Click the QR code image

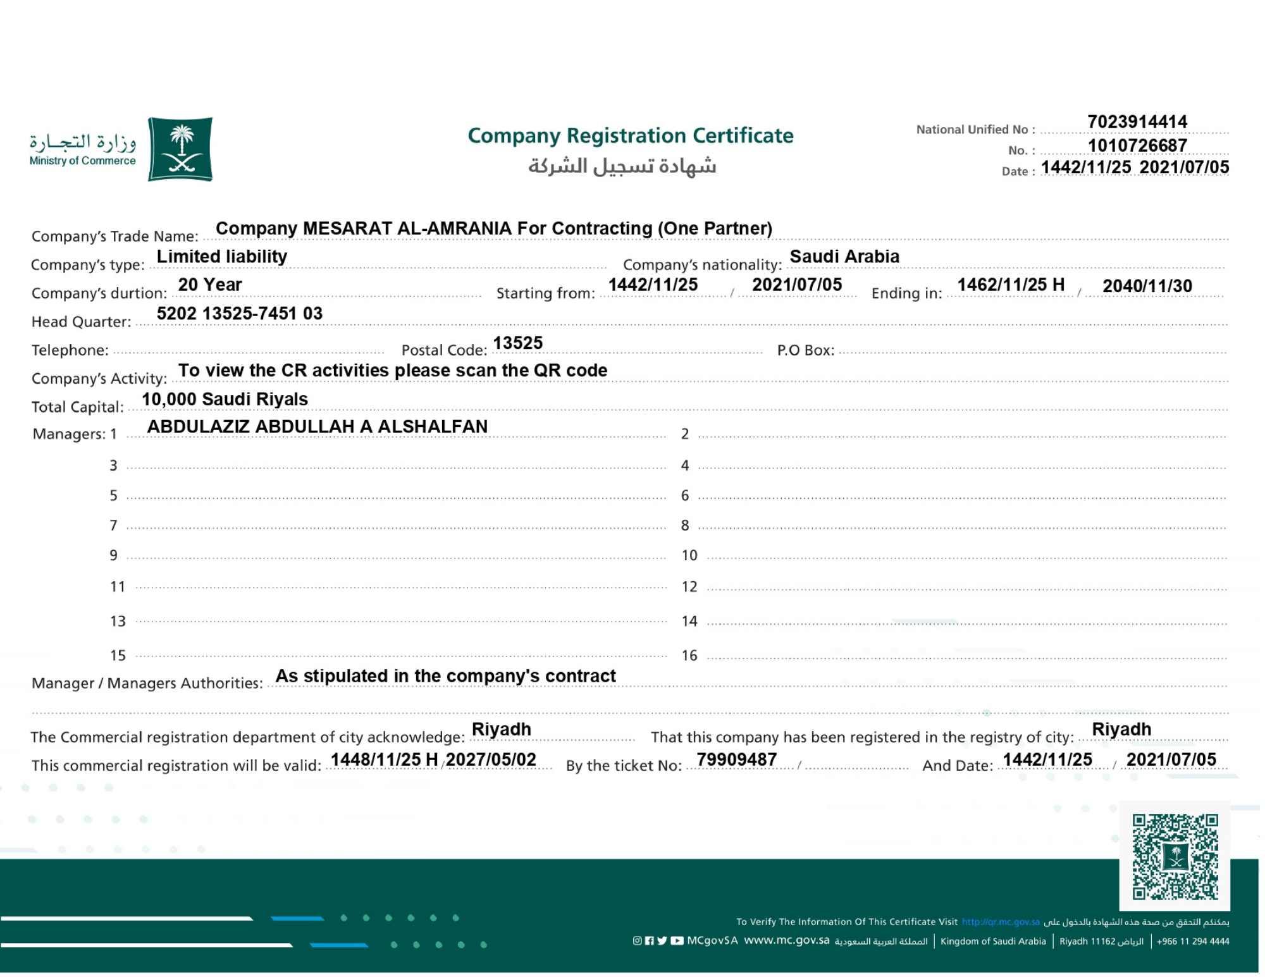click(1175, 857)
